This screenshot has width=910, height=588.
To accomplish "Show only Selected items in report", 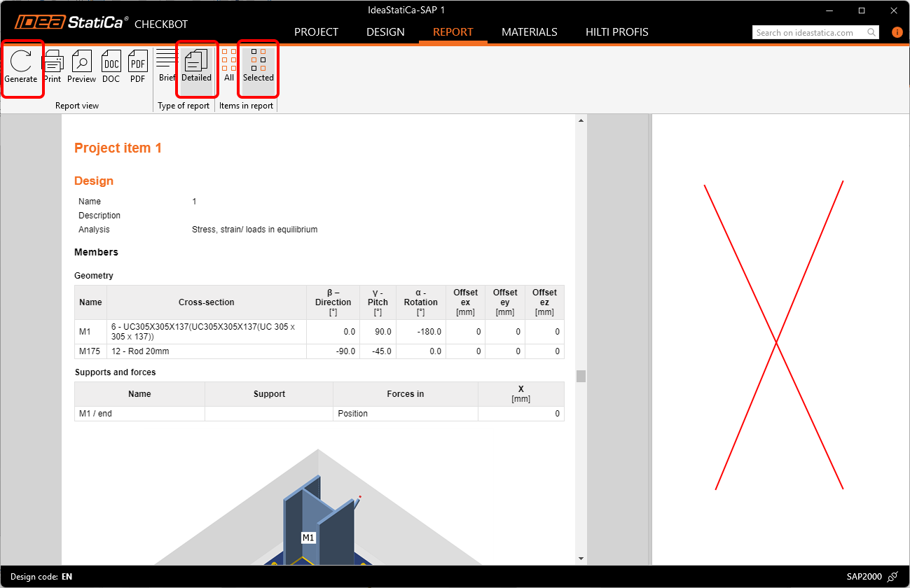I will (258, 66).
